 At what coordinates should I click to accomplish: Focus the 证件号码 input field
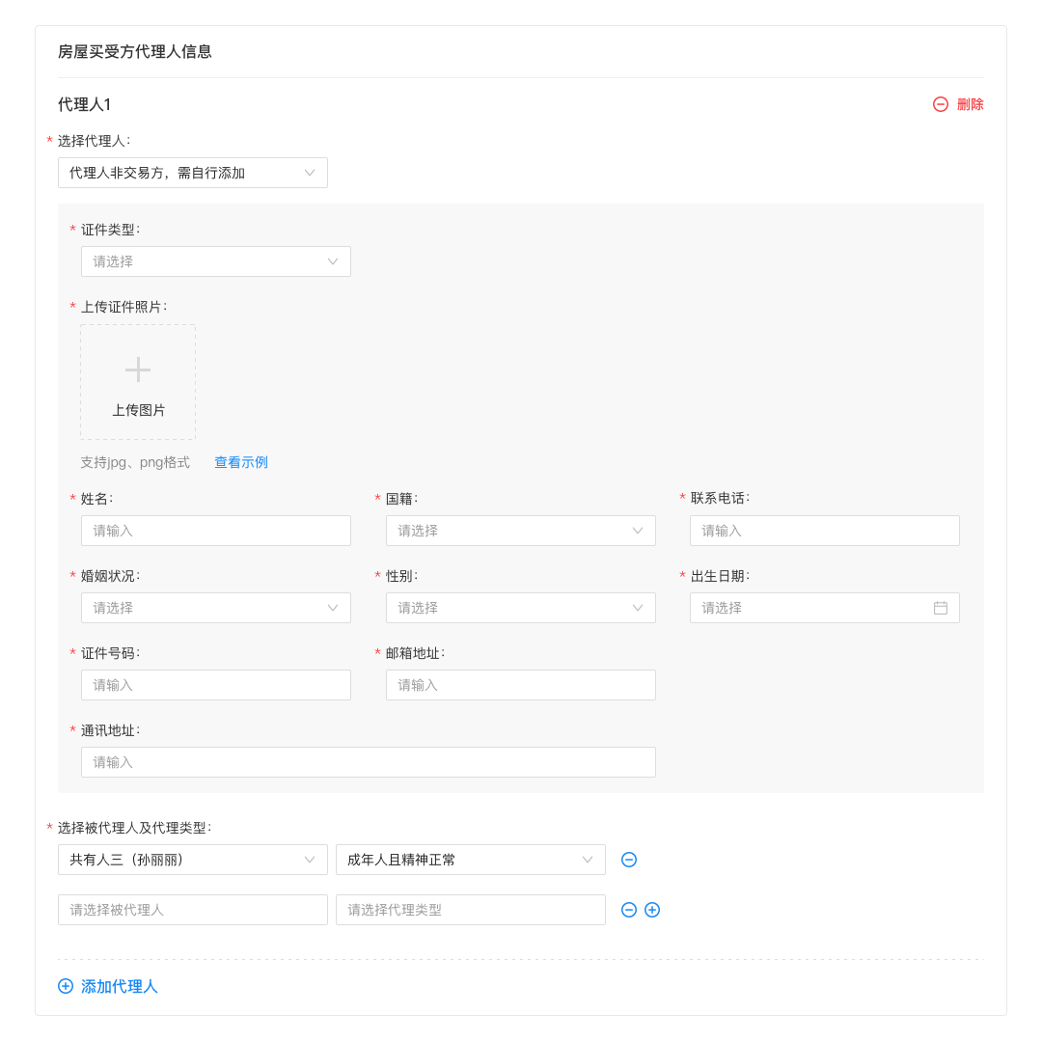tap(216, 685)
